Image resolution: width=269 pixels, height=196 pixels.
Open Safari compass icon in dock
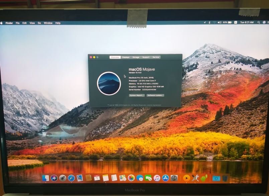[71, 178]
